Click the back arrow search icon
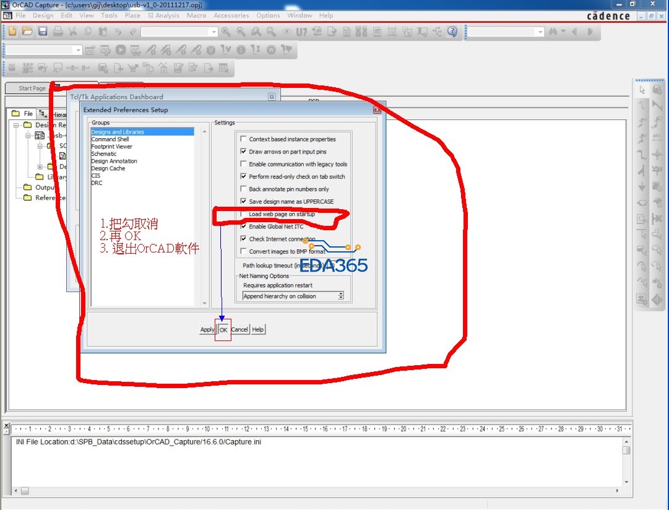The width and height of the screenshot is (669, 510). 575,32
